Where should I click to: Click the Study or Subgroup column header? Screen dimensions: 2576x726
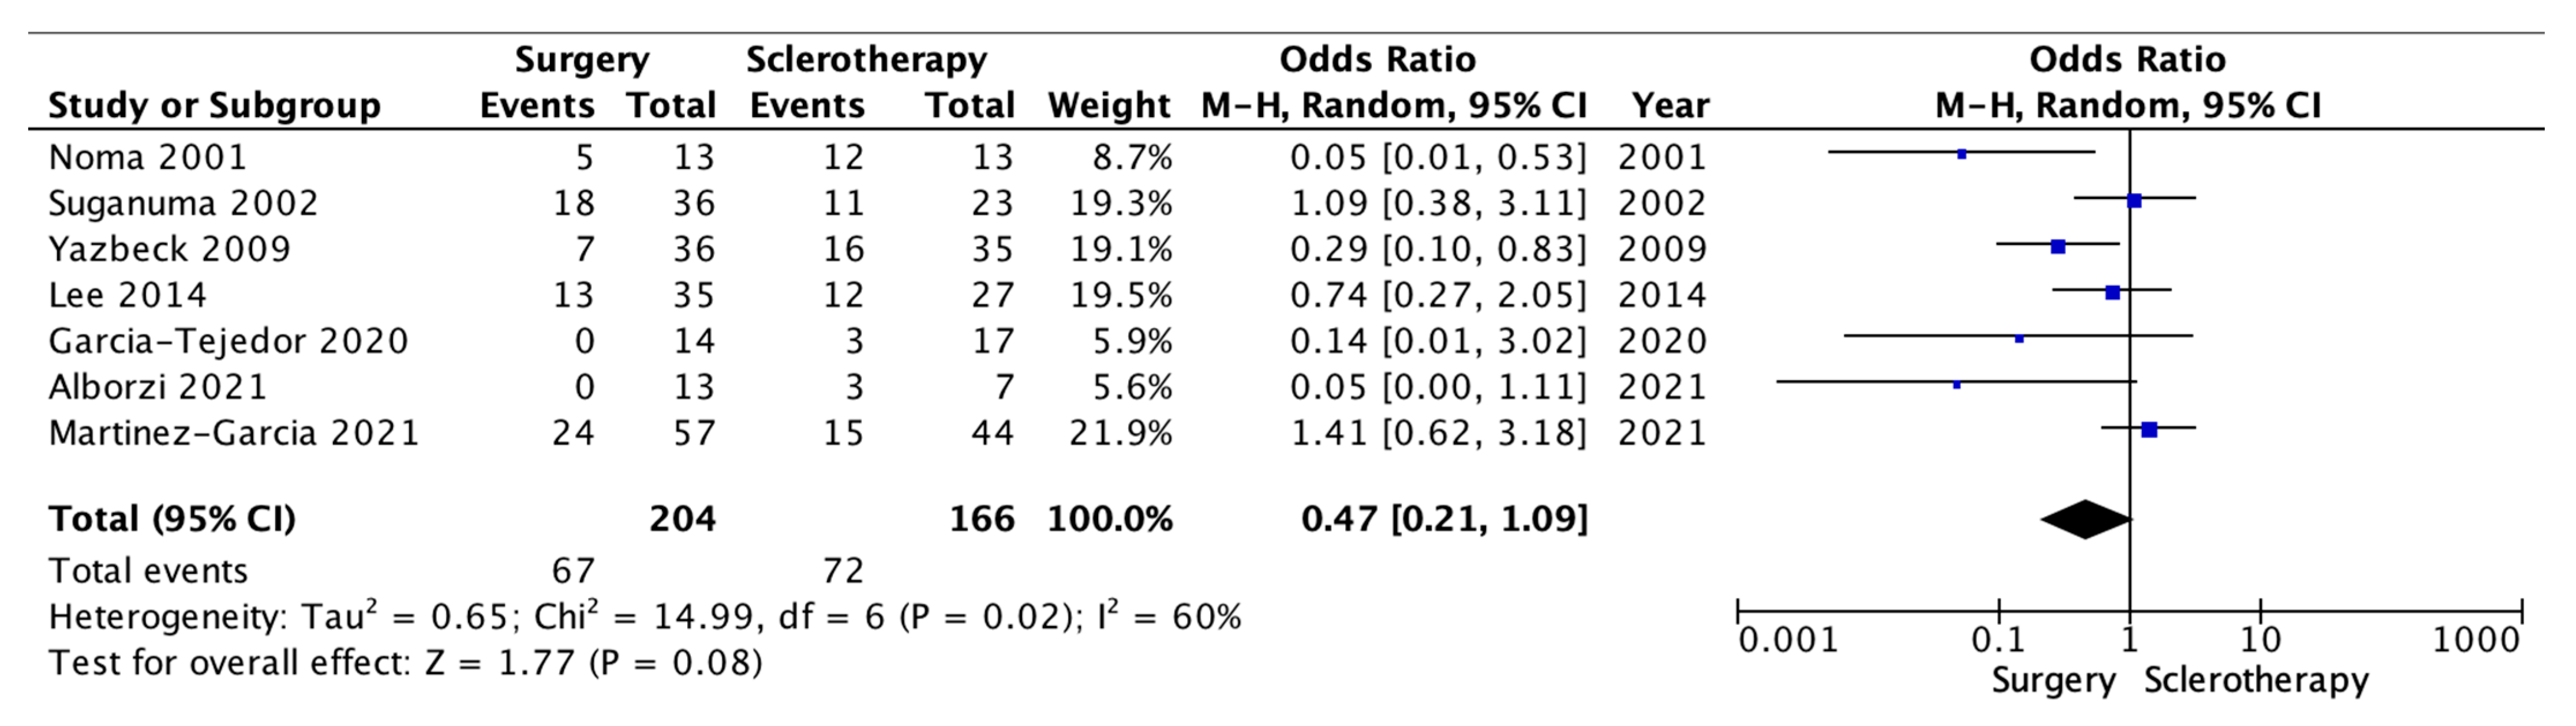pos(214,105)
